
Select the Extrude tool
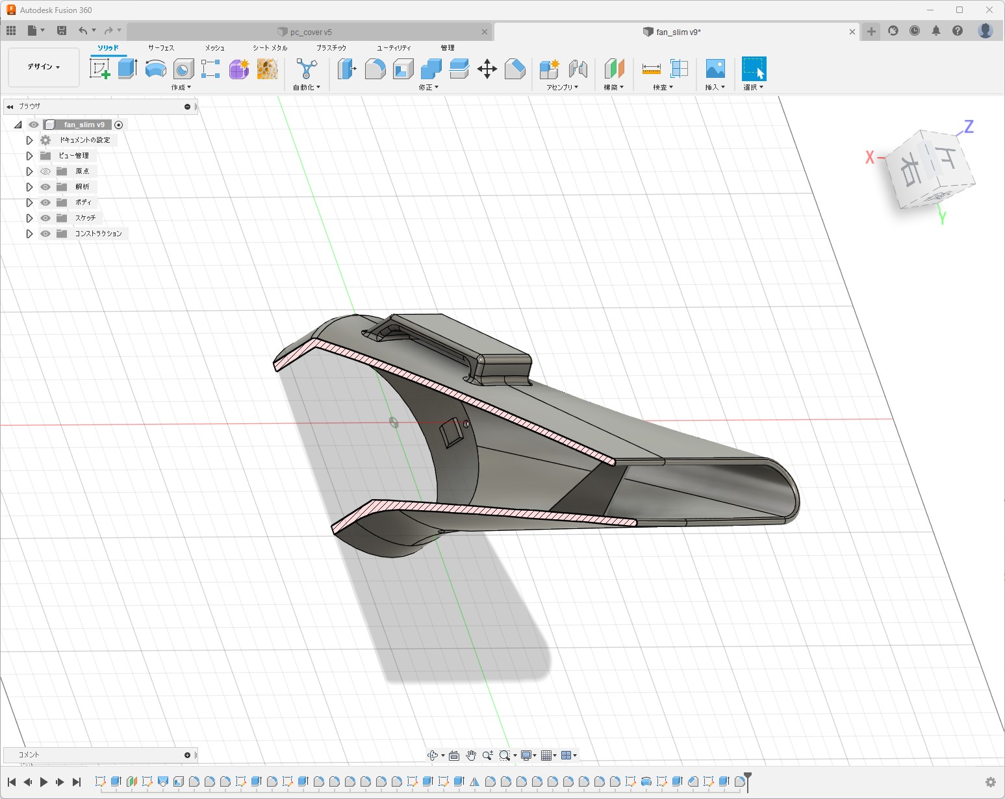(x=127, y=69)
